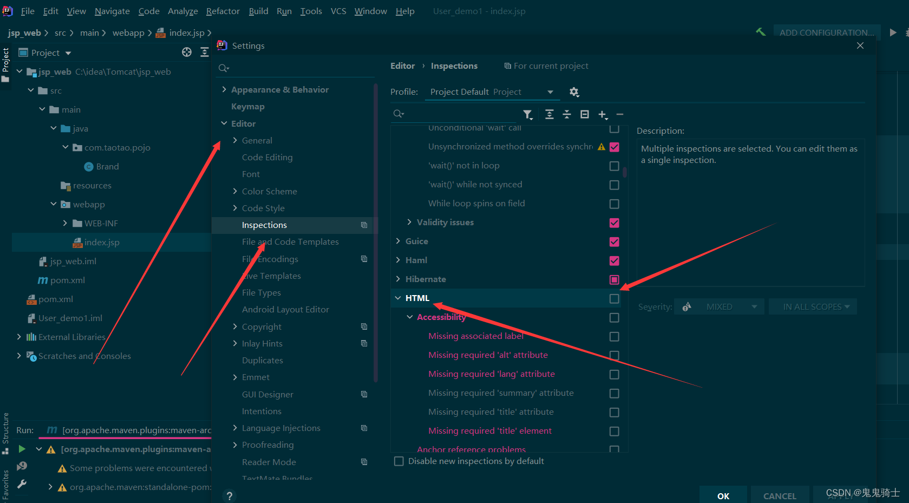Click the wrench icon in Run panel
The image size is (909, 503).
coord(22,484)
